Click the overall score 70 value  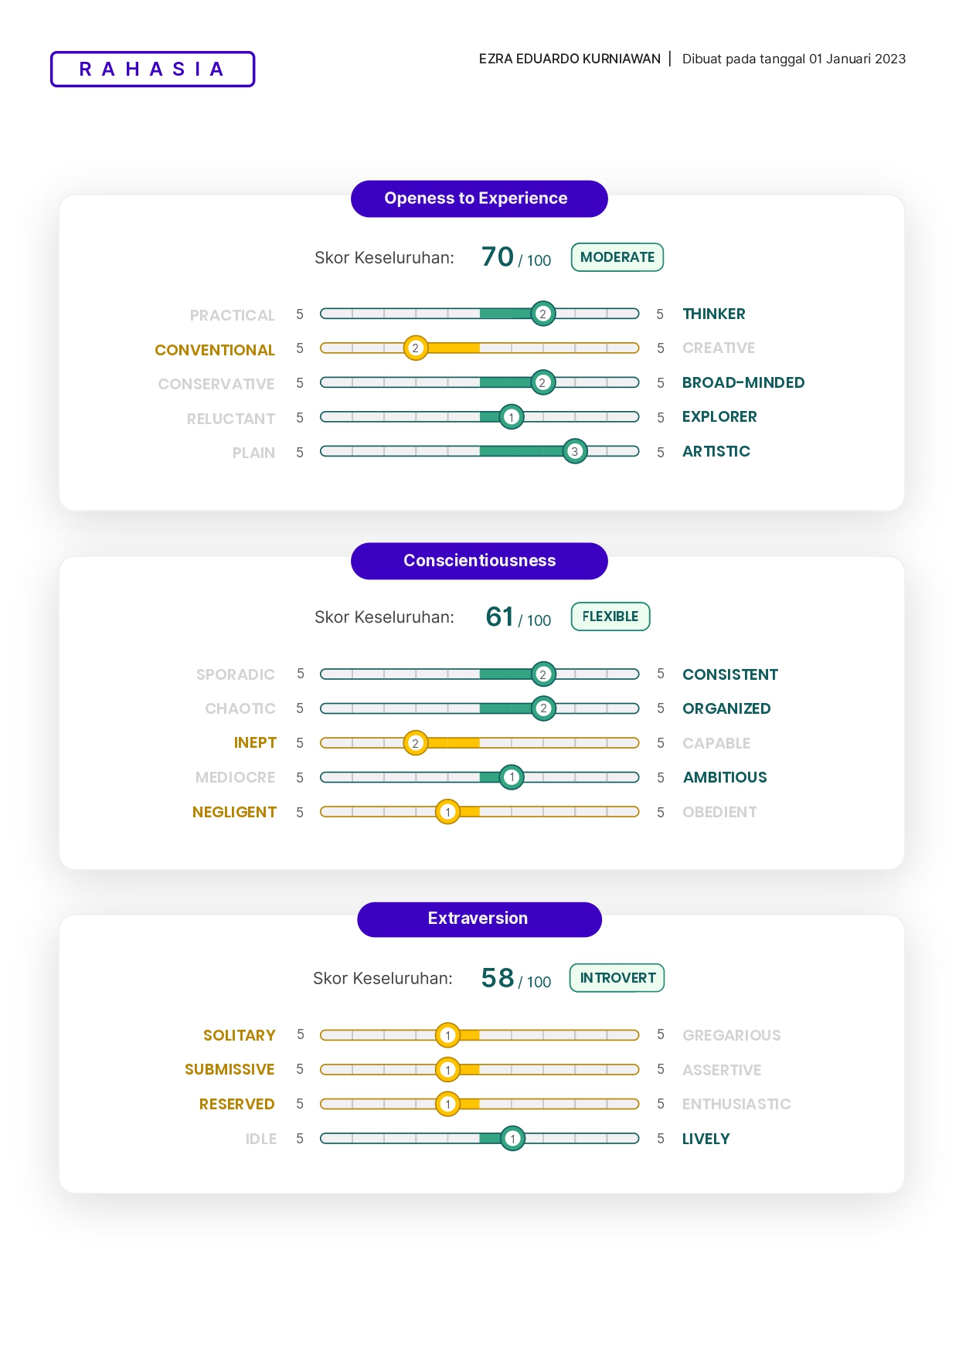click(x=498, y=256)
